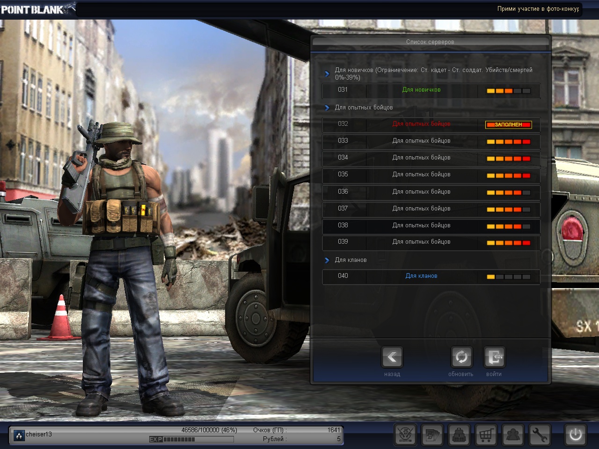Image resolution: width=599 pixels, height=449 pixels.
Task: Click the cheiser13 rank badge icon
Action: [x=19, y=435]
